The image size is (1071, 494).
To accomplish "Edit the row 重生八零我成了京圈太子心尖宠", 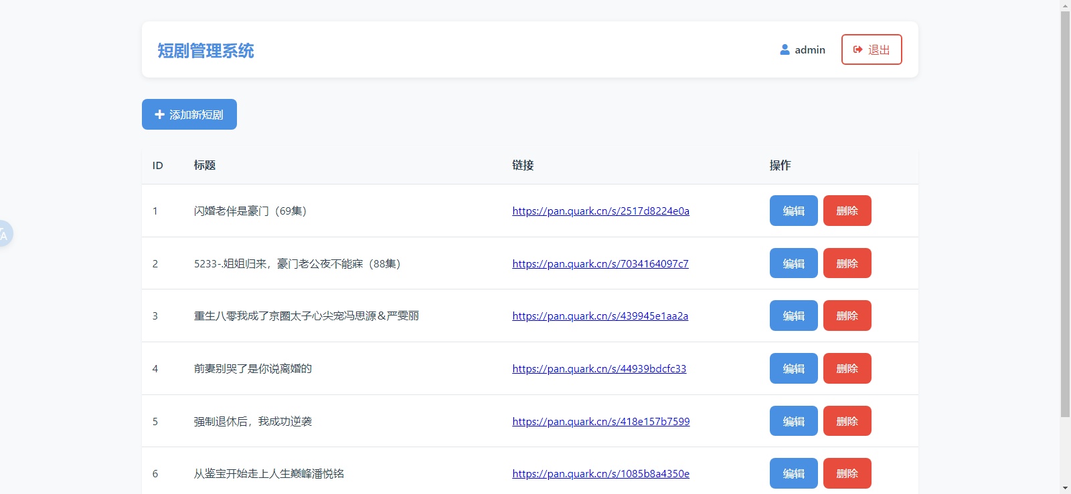I will 794,316.
